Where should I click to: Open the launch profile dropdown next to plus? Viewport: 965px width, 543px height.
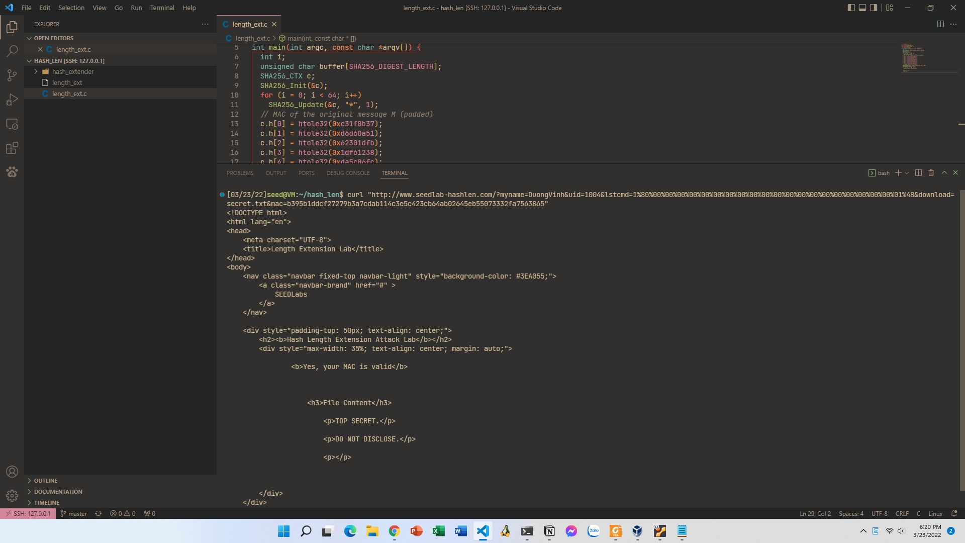click(x=907, y=173)
